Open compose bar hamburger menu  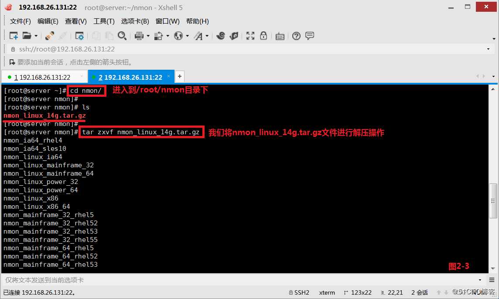coord(492,280)
